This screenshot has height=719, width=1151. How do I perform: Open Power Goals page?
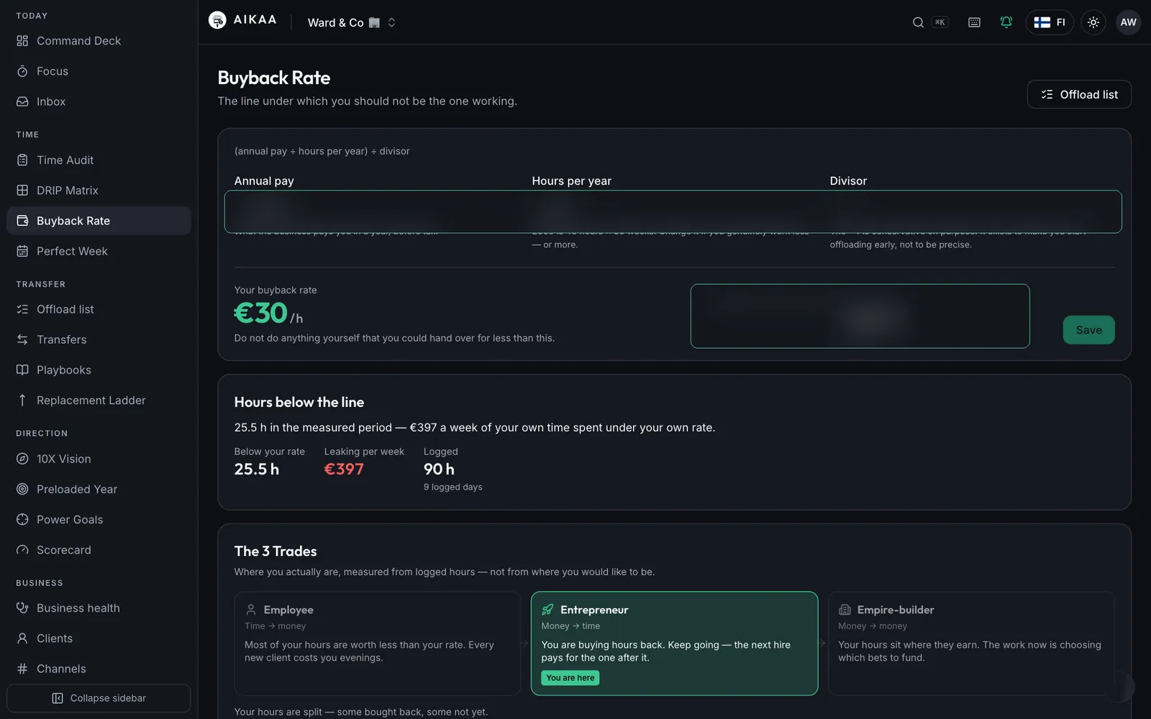(99, 519)
